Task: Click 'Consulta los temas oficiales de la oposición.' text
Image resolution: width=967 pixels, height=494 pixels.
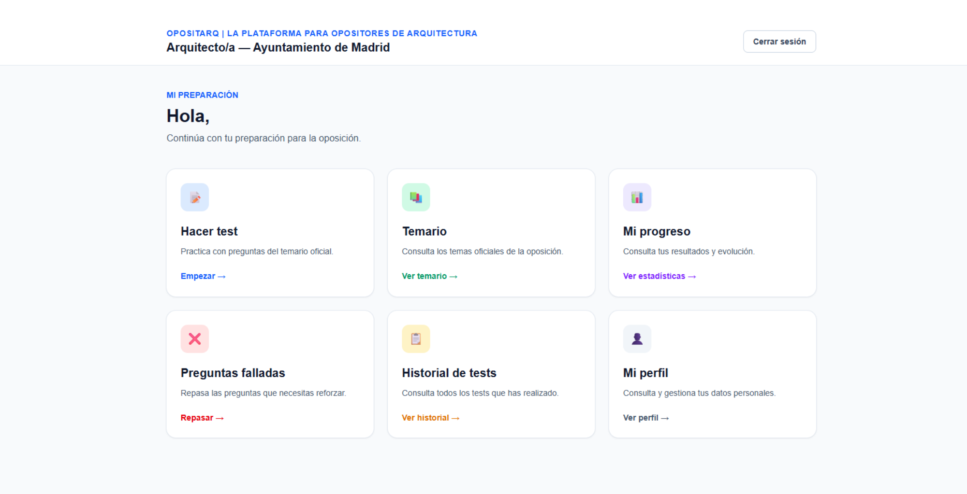Action: pyautogui.click(x=483, y=252)
